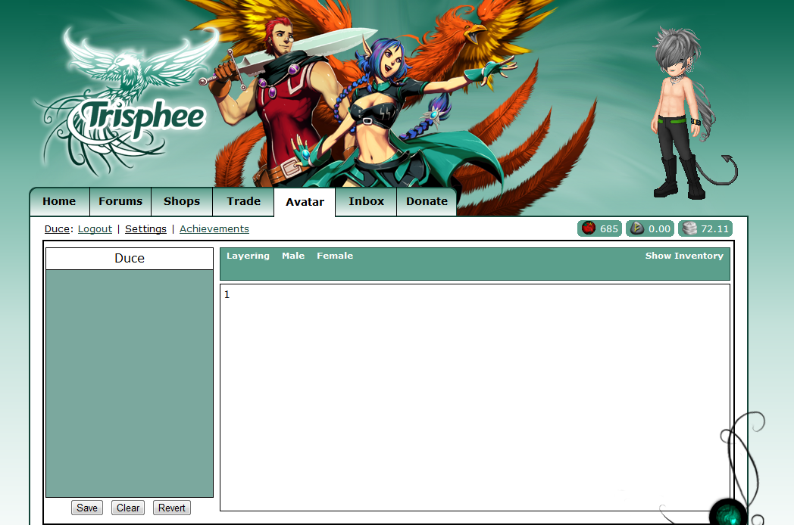This screenshot has height=525, width=794.
Task: Open the Shops tab
Action: [x=182, y=202]
